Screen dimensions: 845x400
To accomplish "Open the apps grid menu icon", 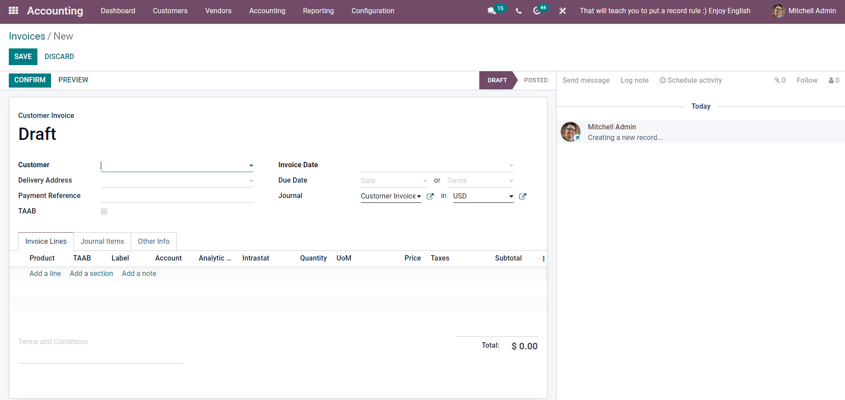I will pyautogui.click(x=14, y=11).
